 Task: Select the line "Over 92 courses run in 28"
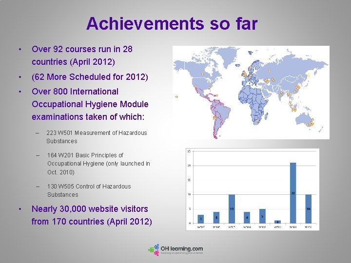click(x=82, y=49)
